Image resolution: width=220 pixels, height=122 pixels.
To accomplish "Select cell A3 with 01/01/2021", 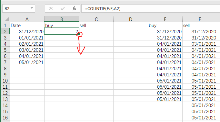I will tap(27, 38).
